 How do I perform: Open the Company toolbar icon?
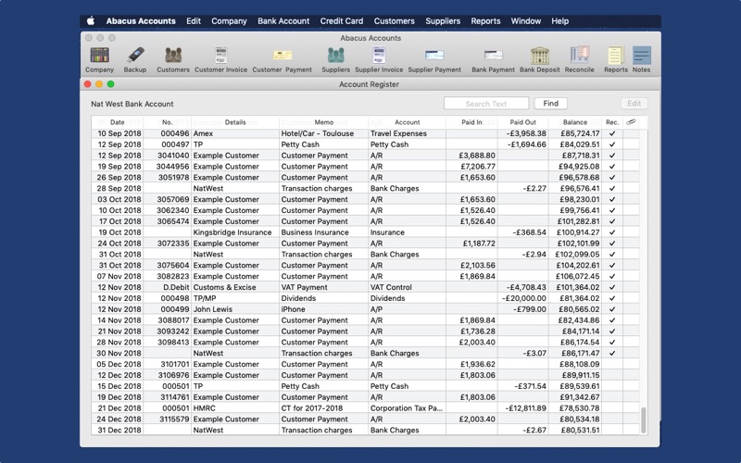coord(99,56)
